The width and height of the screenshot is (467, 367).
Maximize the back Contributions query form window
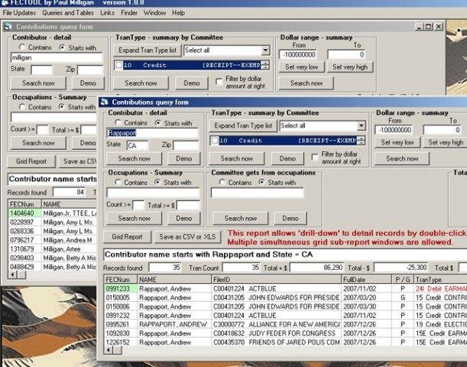tap(428, 27)
